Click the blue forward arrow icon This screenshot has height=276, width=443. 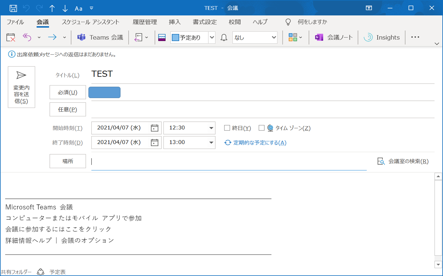click(52, 37)
